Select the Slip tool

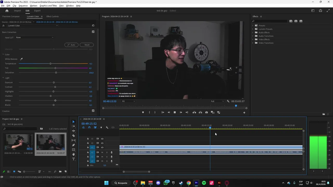[x=73, y=140]
